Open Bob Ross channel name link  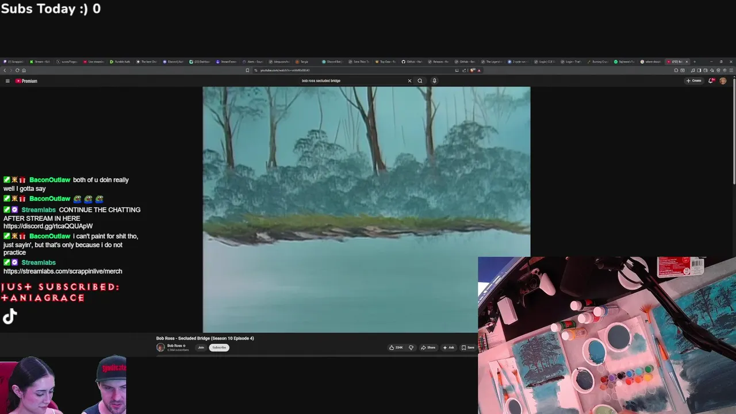[175, 346]
